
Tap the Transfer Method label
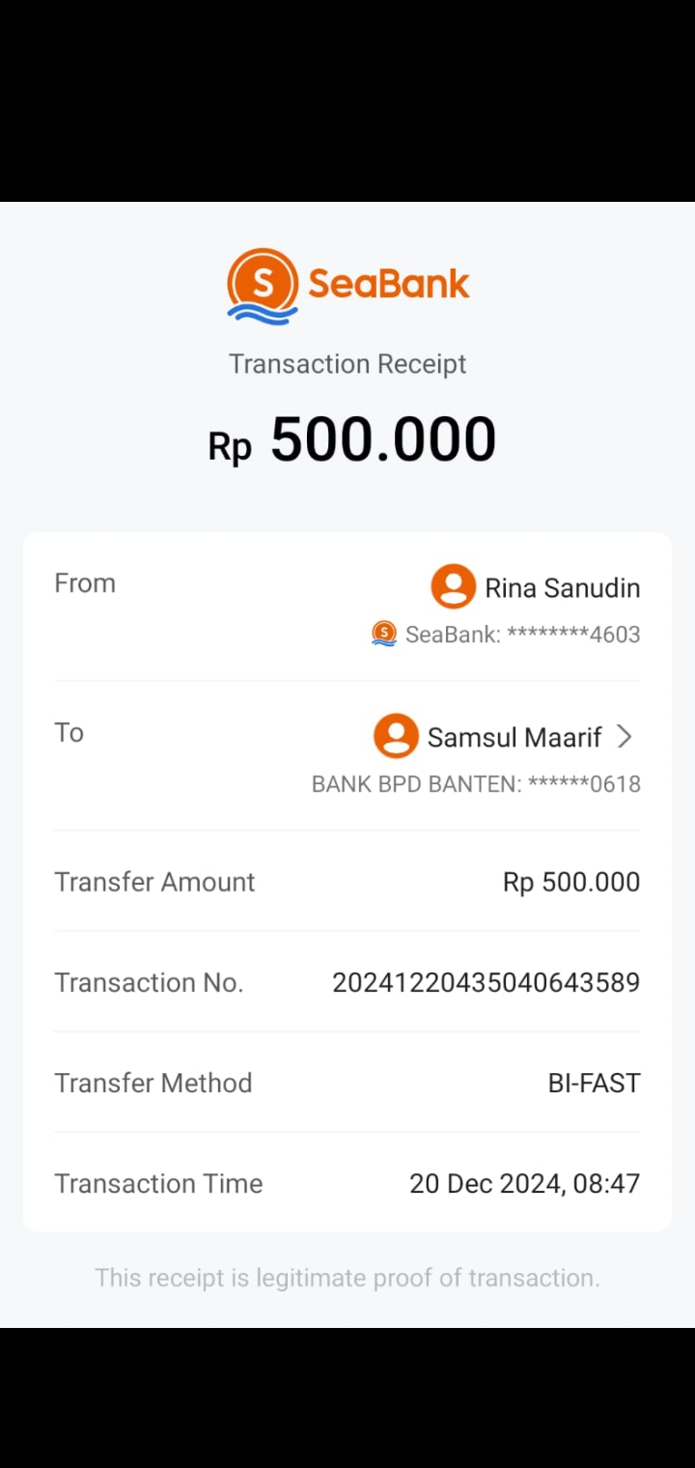click(153, 1083)
